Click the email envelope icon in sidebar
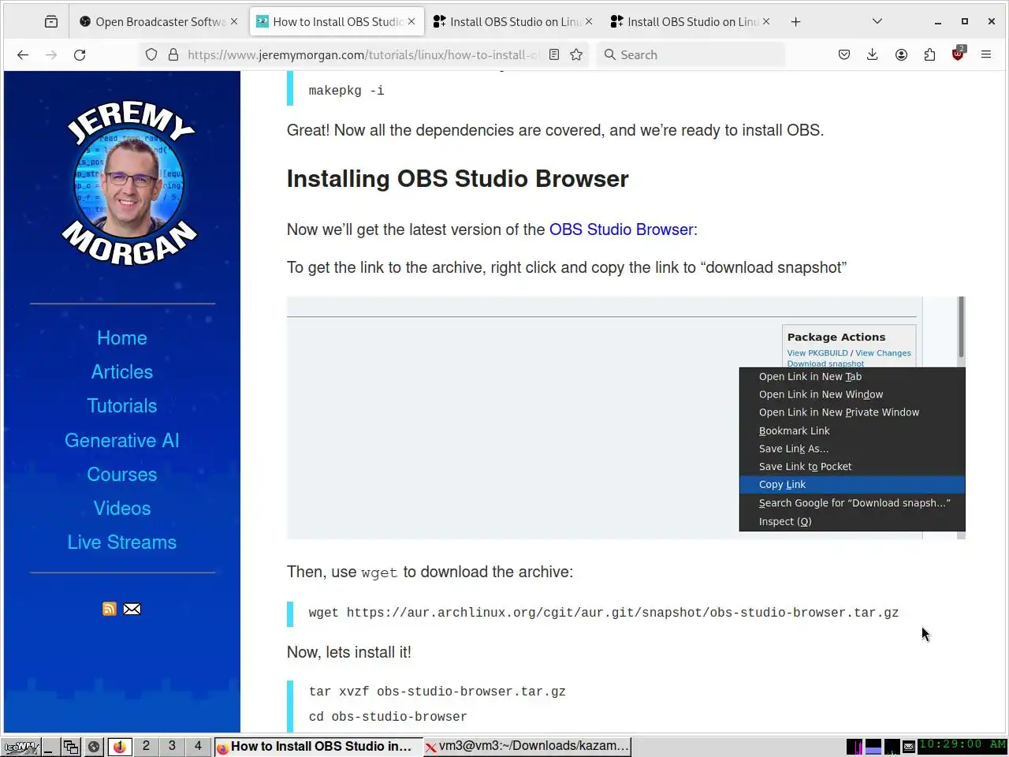Viewport: 1009px width, 757px height. point(132,609)
